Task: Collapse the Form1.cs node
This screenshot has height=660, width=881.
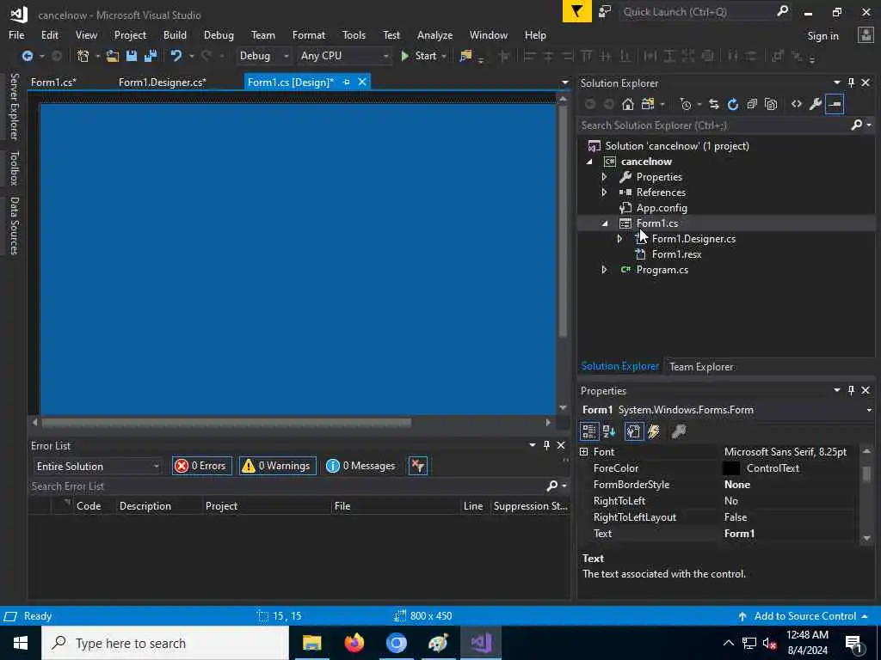Action: [x=605, y=223]
